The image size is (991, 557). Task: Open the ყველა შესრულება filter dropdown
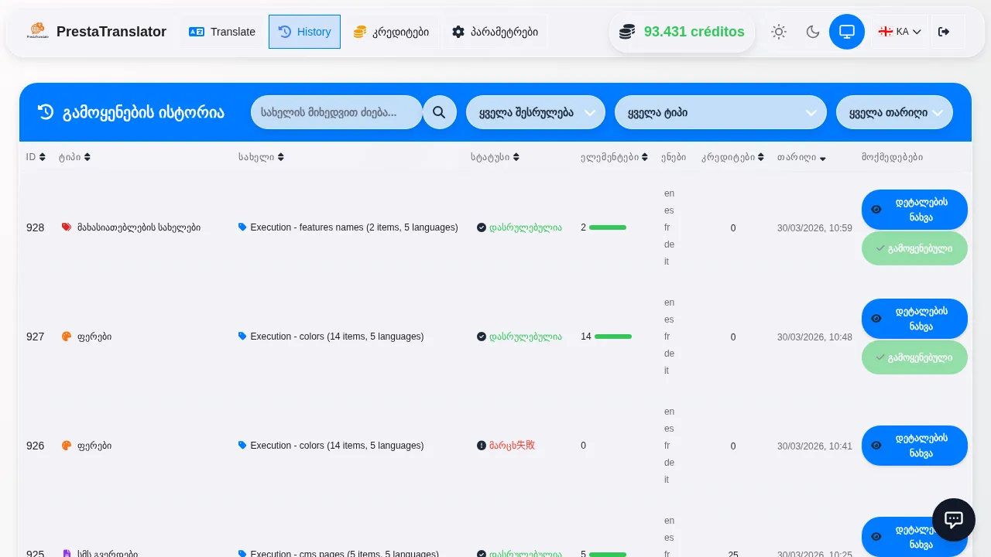pyautogui.click(x=535, y=112)
